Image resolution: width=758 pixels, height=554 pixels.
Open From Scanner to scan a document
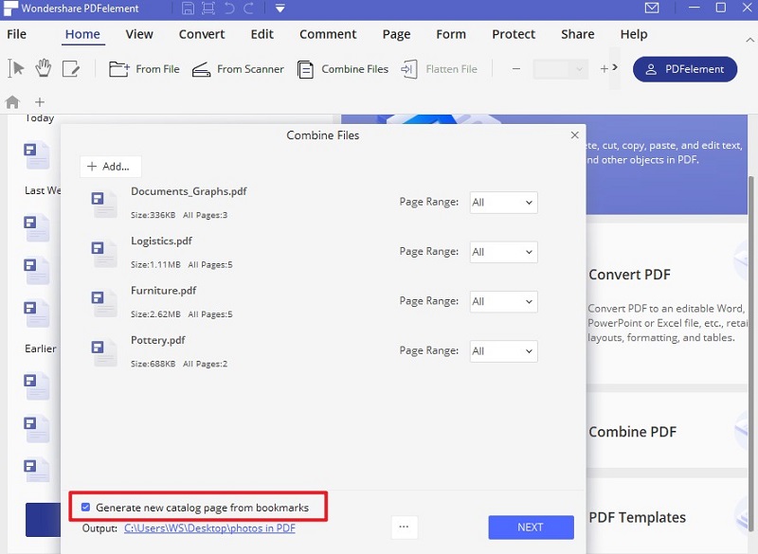pyautogui.click(x=202, y=68)
